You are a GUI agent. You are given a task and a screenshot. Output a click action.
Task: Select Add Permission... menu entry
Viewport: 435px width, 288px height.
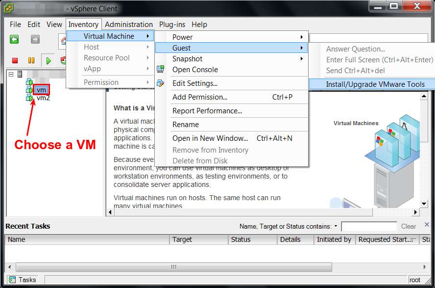[231, 97]
